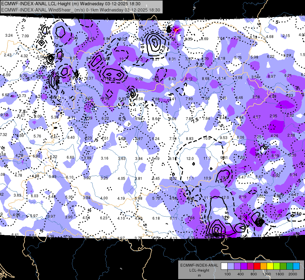Click the vivid violet legend swatch right of 400
This screenshot has width=305, height=280.
point(244,266)
